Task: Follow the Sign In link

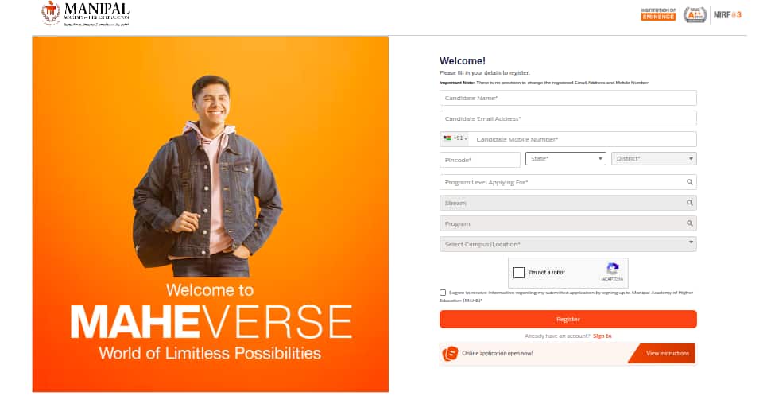Action: pyautogui.click(x=602, y=336)
